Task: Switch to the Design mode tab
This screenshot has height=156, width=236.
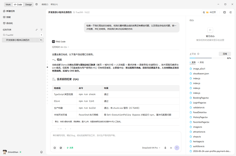Action: (x=29, y=4)
